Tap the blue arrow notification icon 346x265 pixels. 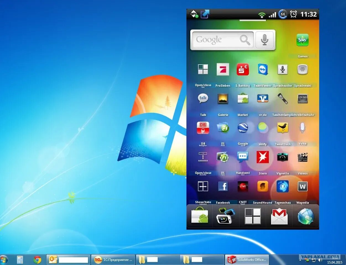coord(205,14)
